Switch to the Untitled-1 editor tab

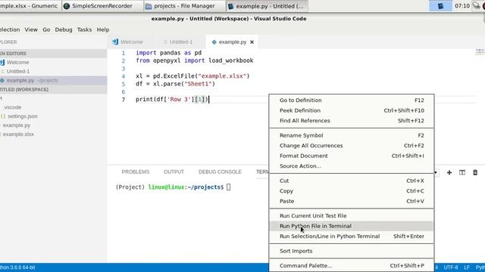[x=180, y=42]
